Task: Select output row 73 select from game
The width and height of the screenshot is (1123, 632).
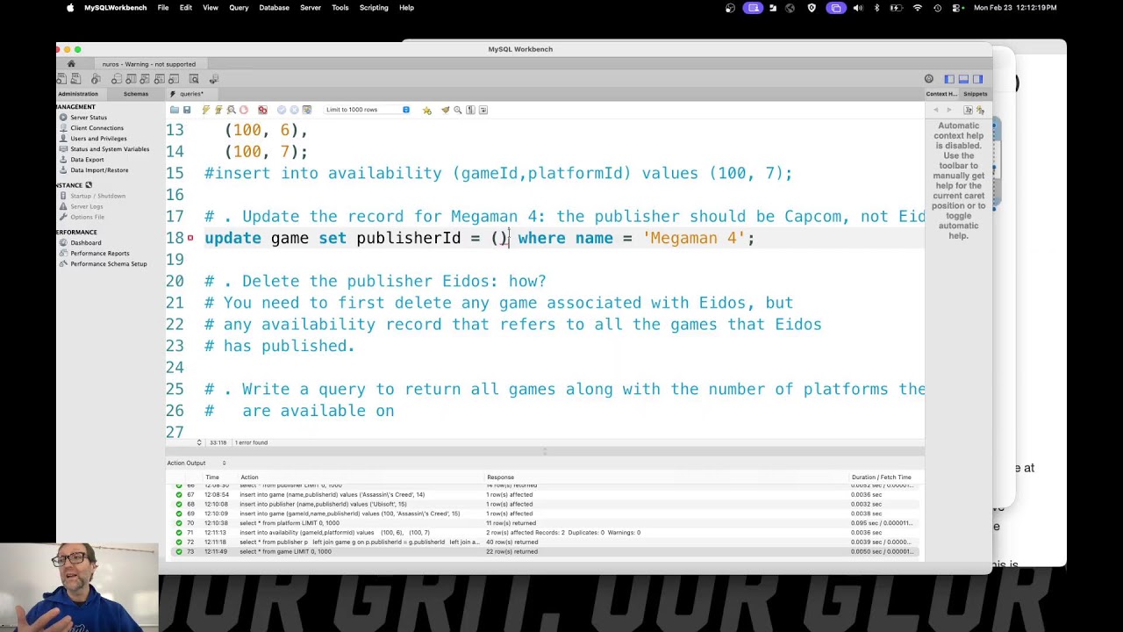Action: point(544,551)
